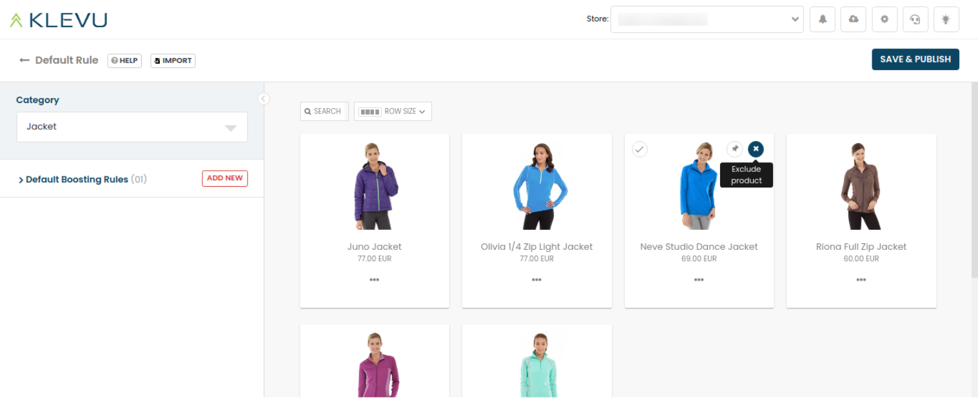978x398 pixels.
Task: Click the Help button
Action: tap(124, 61)
